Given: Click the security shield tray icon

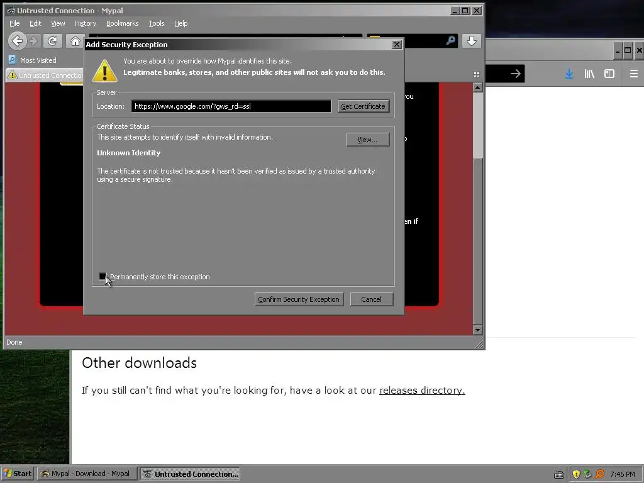Looking at the screenshot, I should (x=576, y=474).
